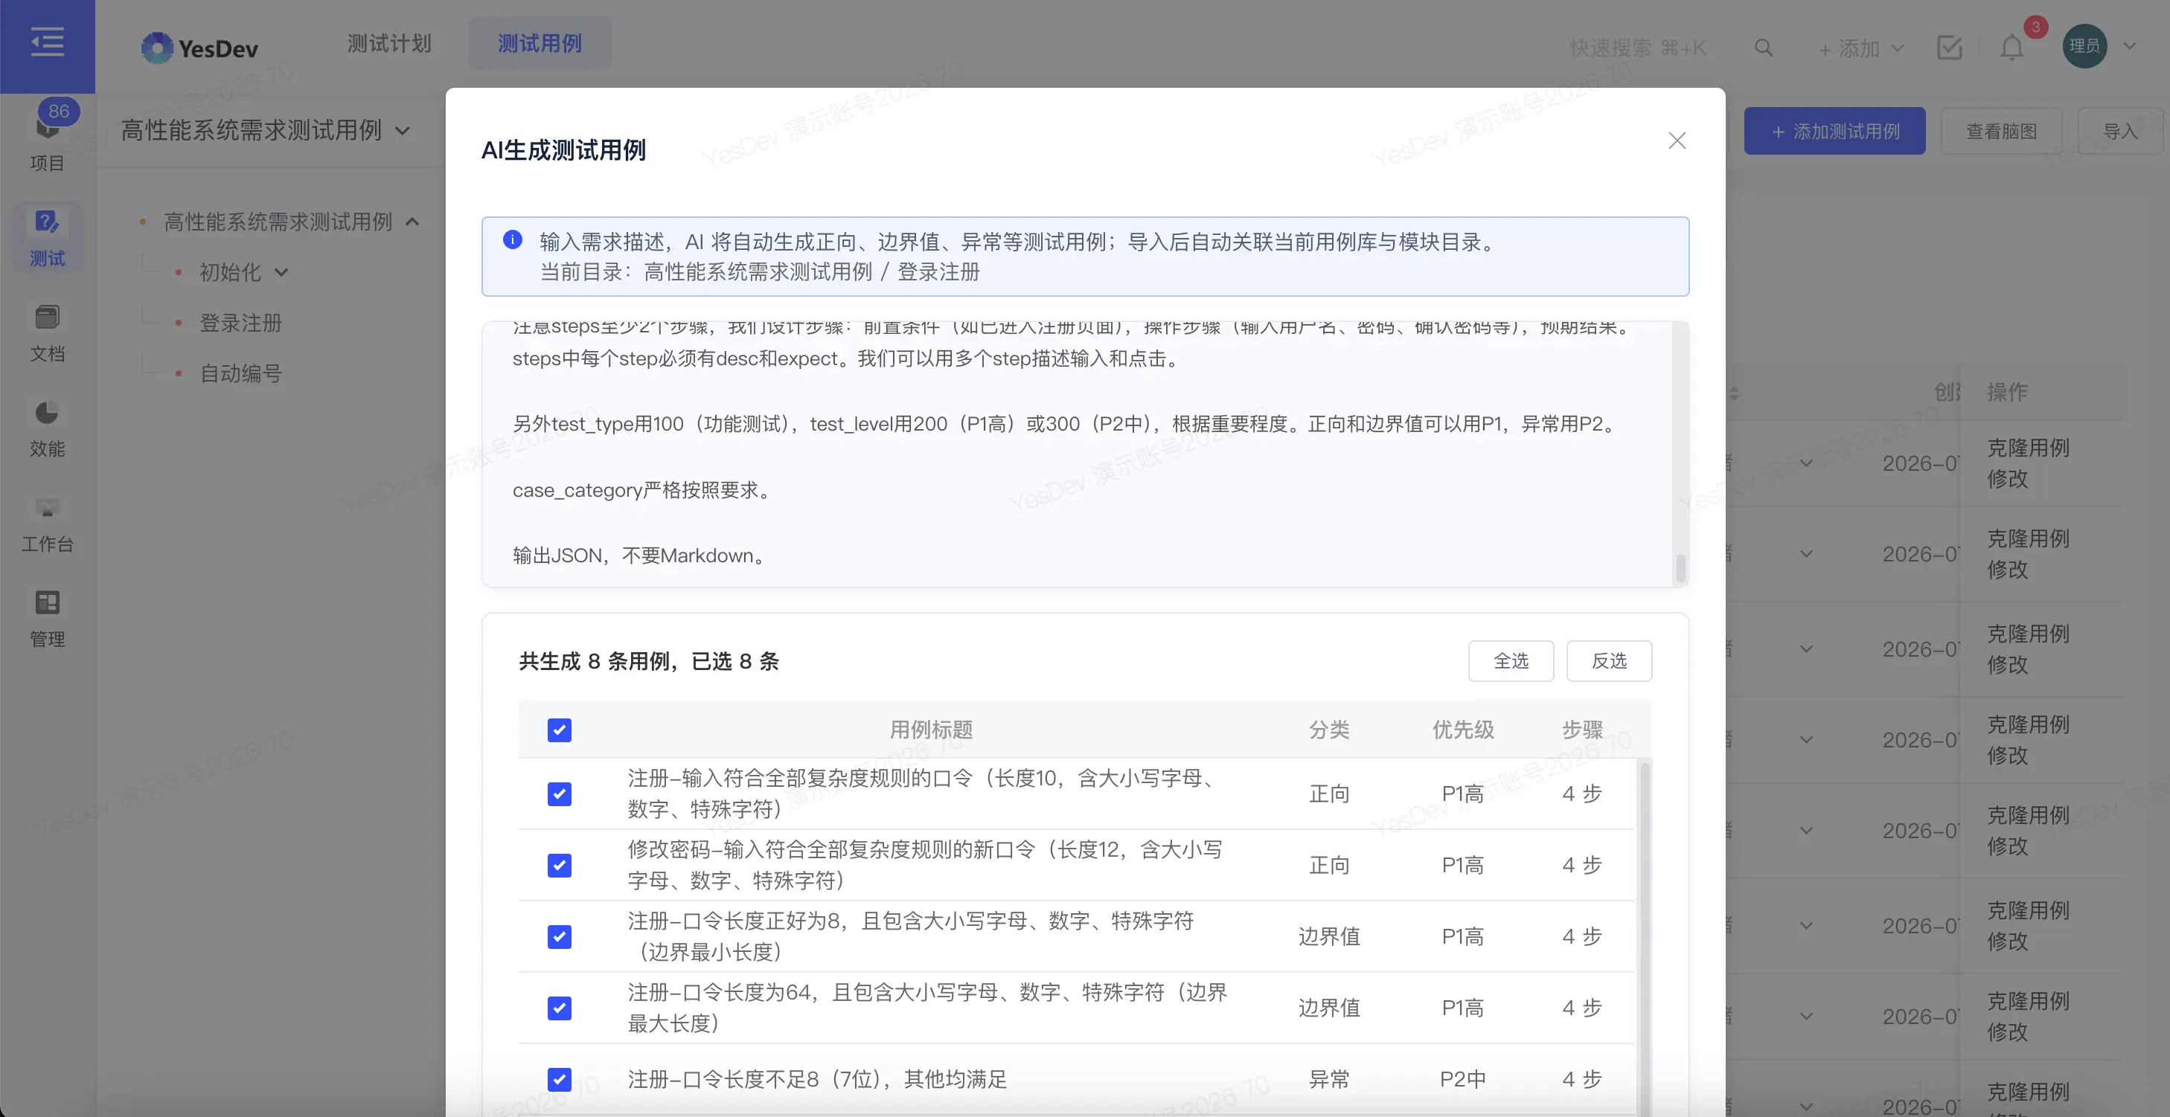Click the 边界值 cell of 口令长度为64 row
The image size is (2170, 1117).
pyautogui.click(x=1328, y=1008)
